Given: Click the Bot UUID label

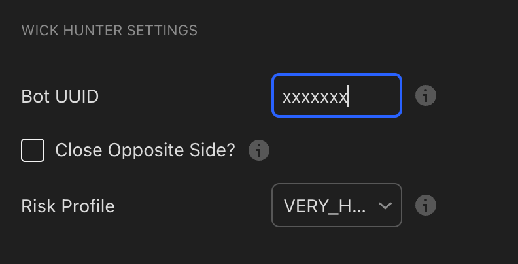Looking at the screenshot, I should (x=60, y=97).
